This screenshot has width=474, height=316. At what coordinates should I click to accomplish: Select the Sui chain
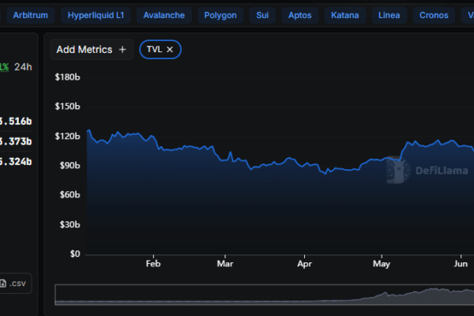click(261, 15)
